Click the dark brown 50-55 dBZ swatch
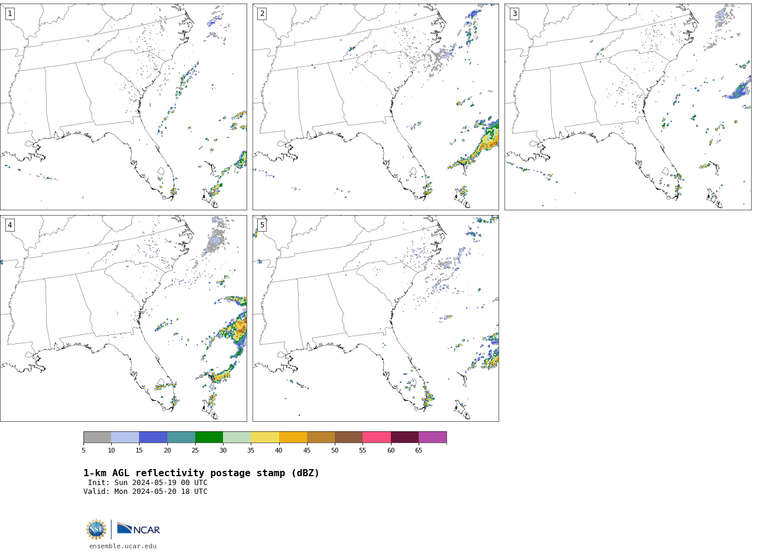757x553 pixels. coord(348,437)
